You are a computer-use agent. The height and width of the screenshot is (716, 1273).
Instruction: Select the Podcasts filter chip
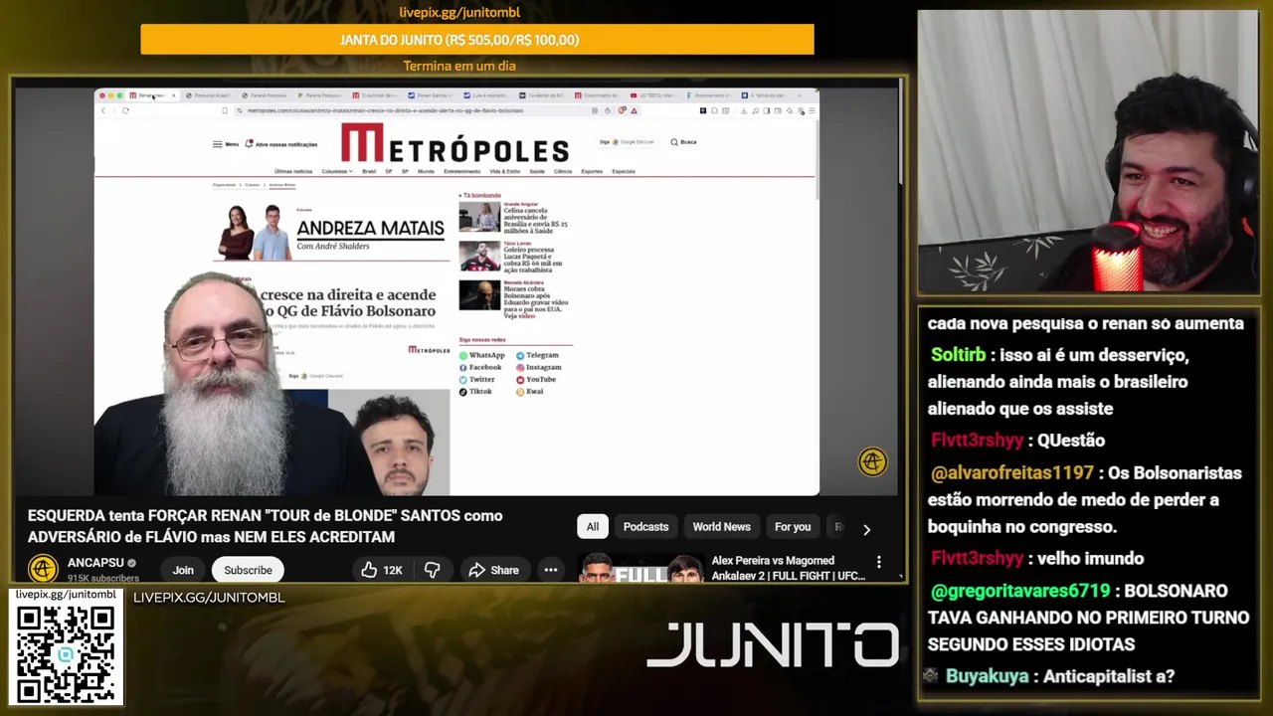[x=645, y=527]
